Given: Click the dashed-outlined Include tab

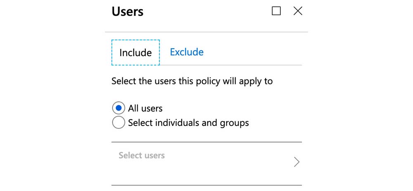Looking at the screenshot, I should pos(135,53).
